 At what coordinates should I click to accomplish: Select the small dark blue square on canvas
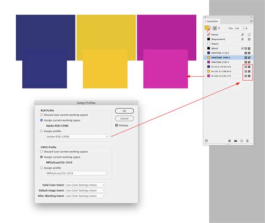coord(45,69)
